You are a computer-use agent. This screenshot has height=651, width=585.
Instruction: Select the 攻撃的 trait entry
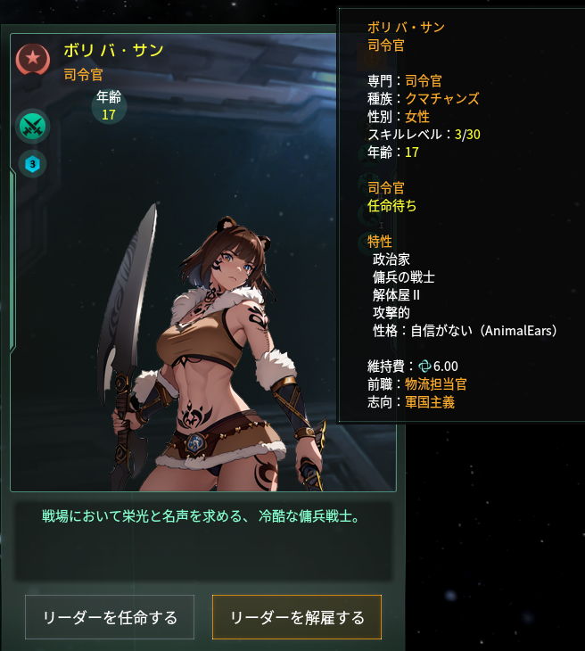tap(391, 313)
